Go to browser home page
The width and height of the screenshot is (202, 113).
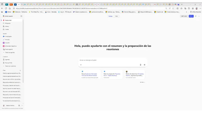click(x=10, y=8)
